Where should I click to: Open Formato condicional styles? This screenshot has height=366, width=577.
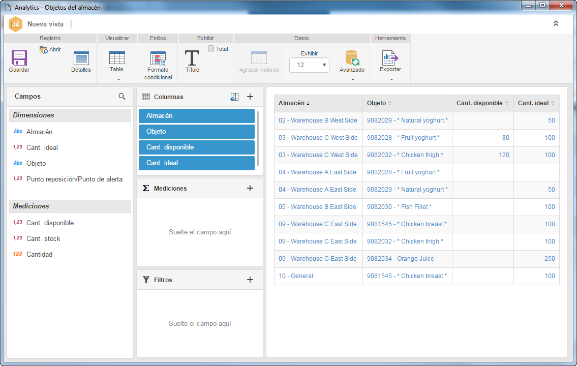(158, 58)
